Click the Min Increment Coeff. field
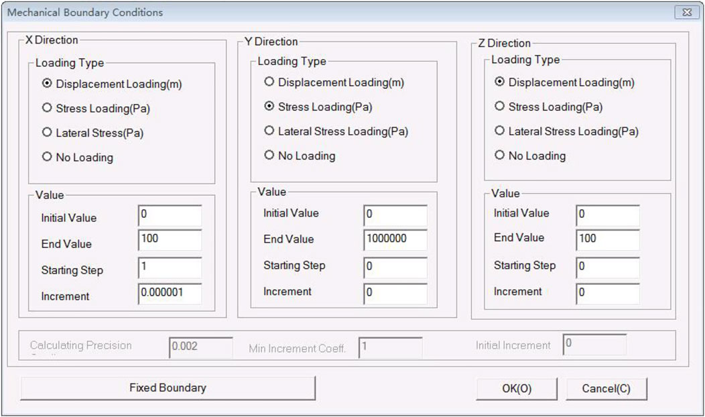This screenshot has width=705, height=417. 391,347
